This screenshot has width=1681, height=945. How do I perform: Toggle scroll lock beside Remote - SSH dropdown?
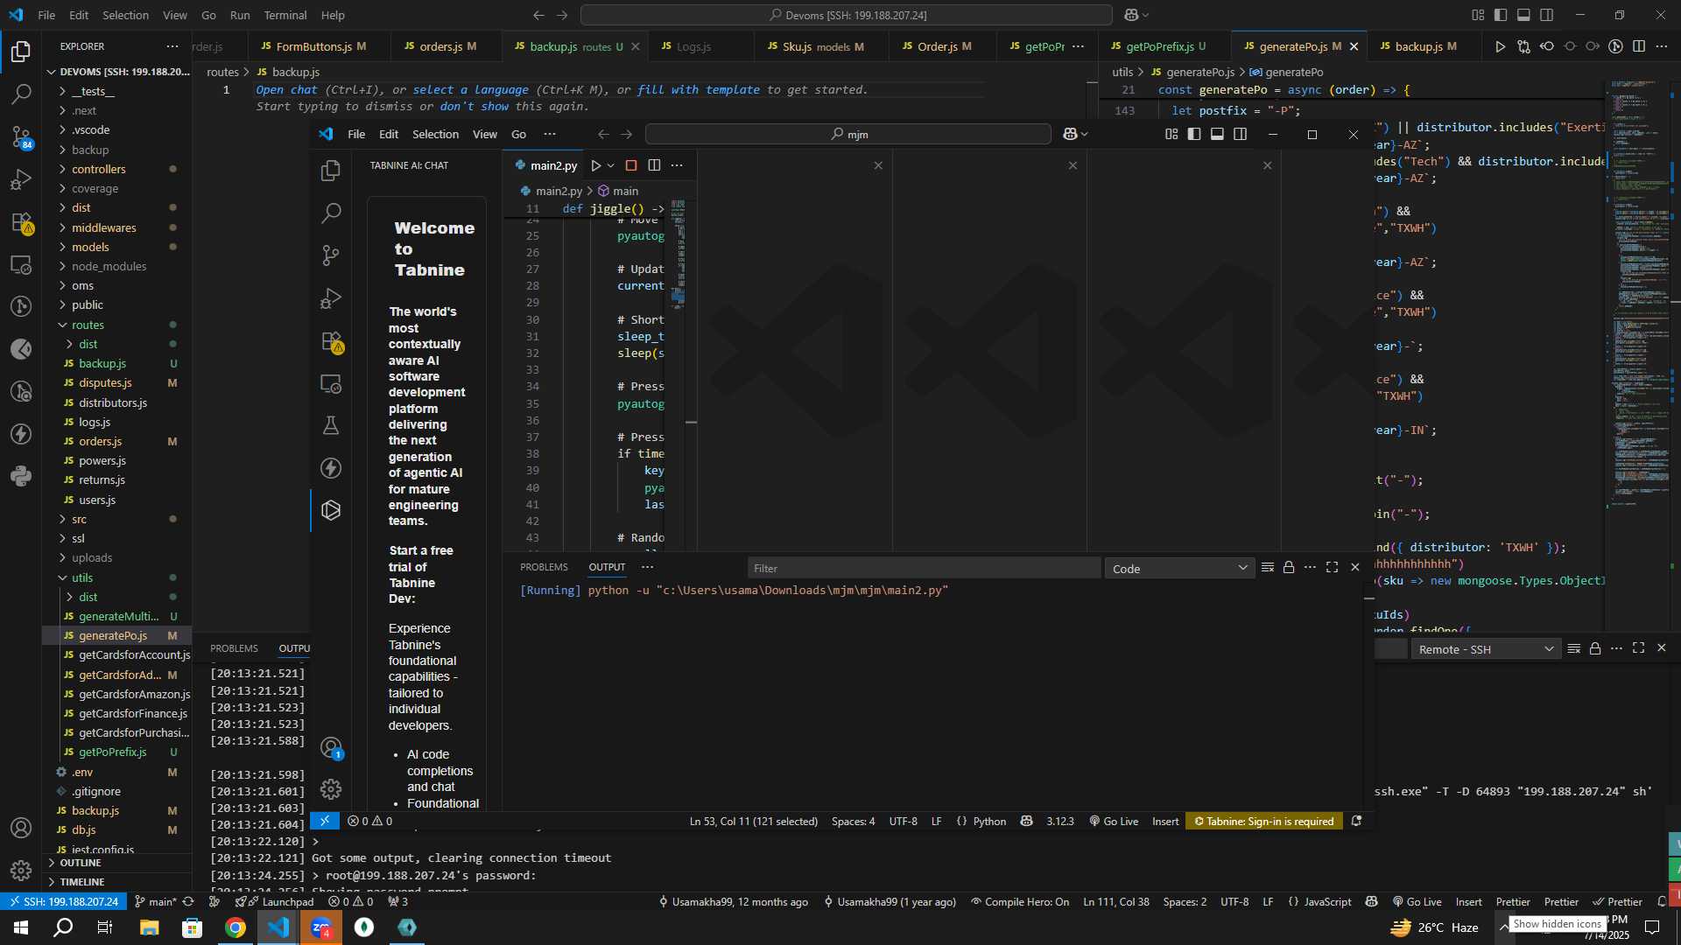(x=1595, y=648)
